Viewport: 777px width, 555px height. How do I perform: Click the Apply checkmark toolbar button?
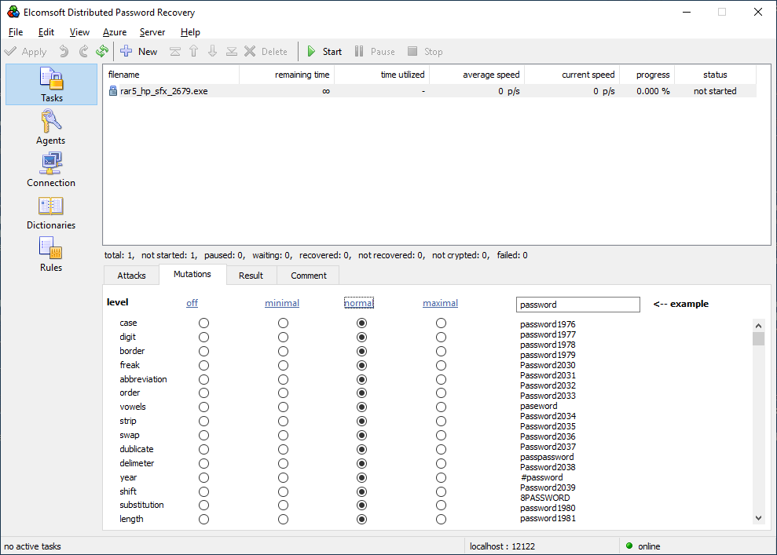[25, 52]
